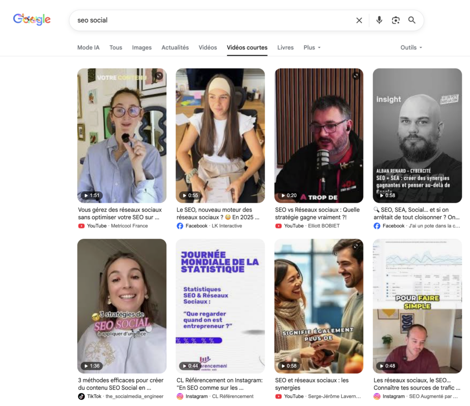Clear the search query with the X icon
The width and height of the screenshot is (470, 406).
[359, 20]
